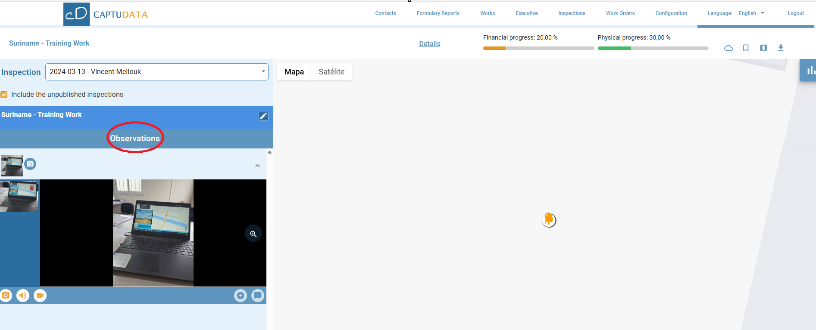This screenshot has width=816, height=330.
Task: Click the Physical progress bar
Action: [x=653, y=48]
